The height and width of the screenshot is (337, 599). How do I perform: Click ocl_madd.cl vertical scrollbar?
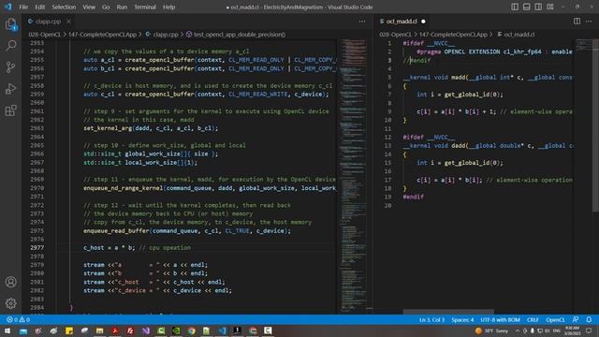tap(595, 125)
